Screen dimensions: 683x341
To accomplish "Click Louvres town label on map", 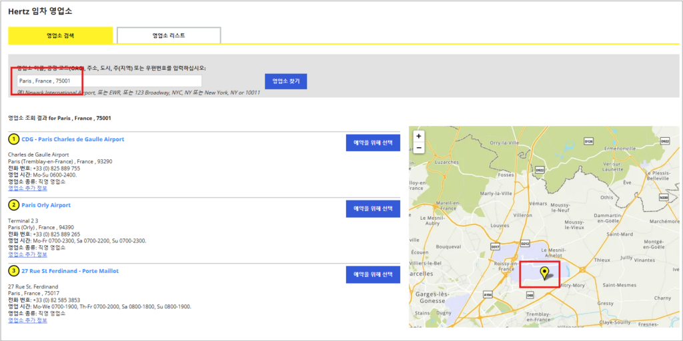I will click(500, 226).
